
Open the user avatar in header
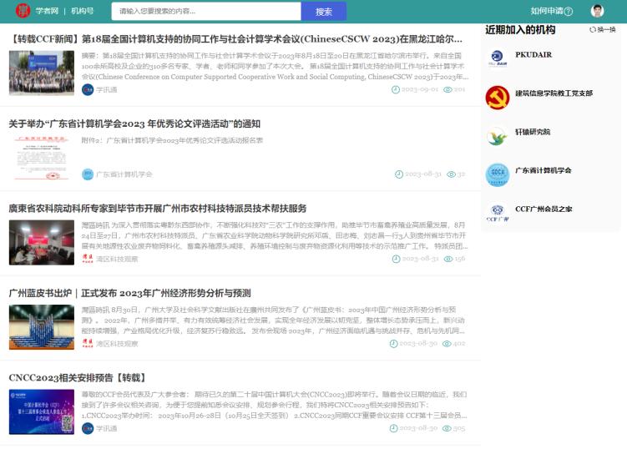point(597,11)
